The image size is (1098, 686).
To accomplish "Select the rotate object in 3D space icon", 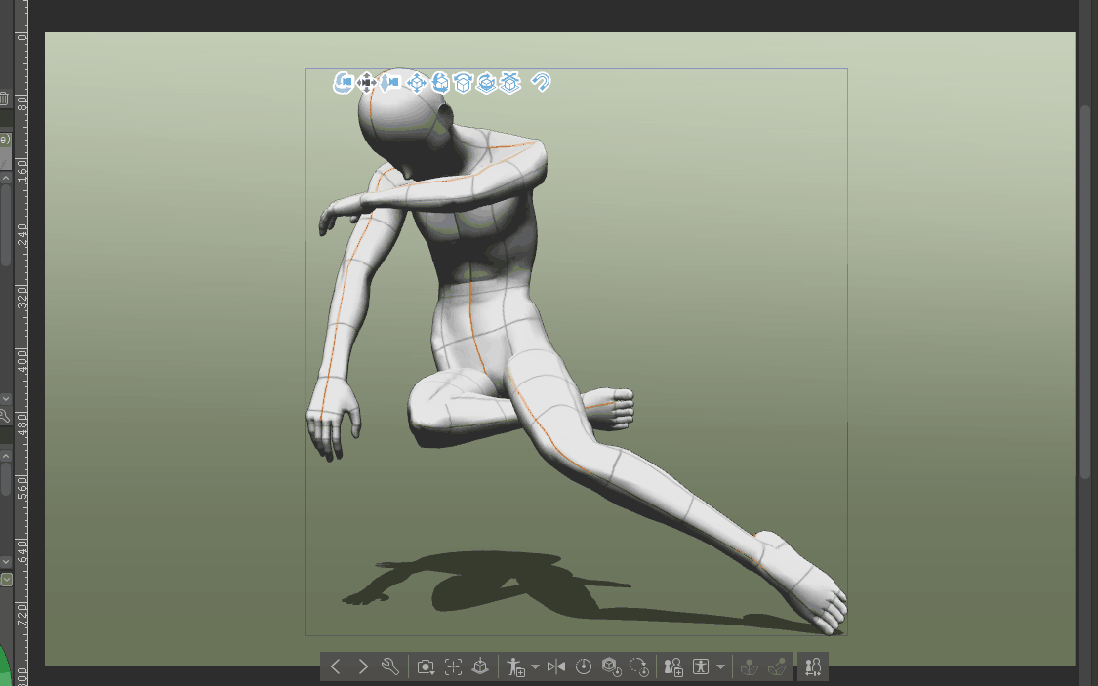I will [x=487, y=83].
